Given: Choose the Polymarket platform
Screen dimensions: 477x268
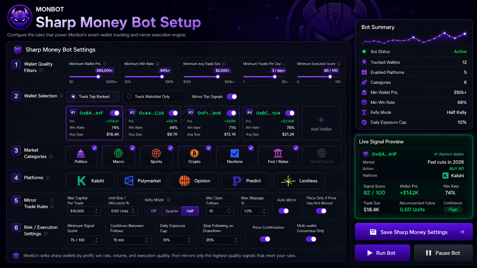Looking at the screenshot, I should pyautogui.click(x=142, y=181).
